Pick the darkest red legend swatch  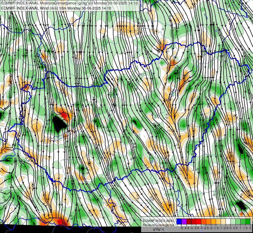189,221
